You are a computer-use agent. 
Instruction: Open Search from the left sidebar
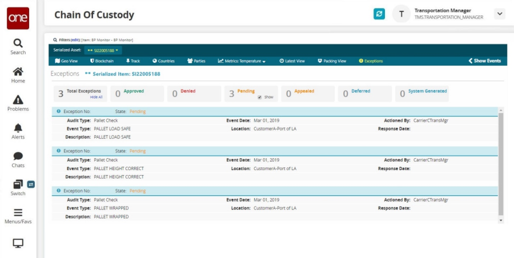click(x=18, y=47)
